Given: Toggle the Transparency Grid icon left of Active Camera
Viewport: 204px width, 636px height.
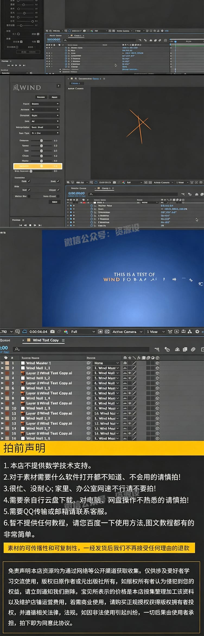Looking at the screenshot, I should tap(107, 331).
